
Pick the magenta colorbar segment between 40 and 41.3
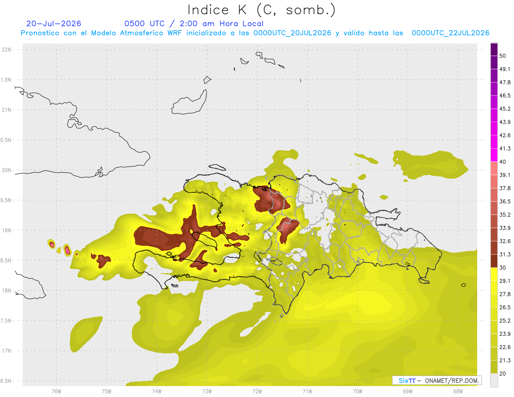coord(494,155)
